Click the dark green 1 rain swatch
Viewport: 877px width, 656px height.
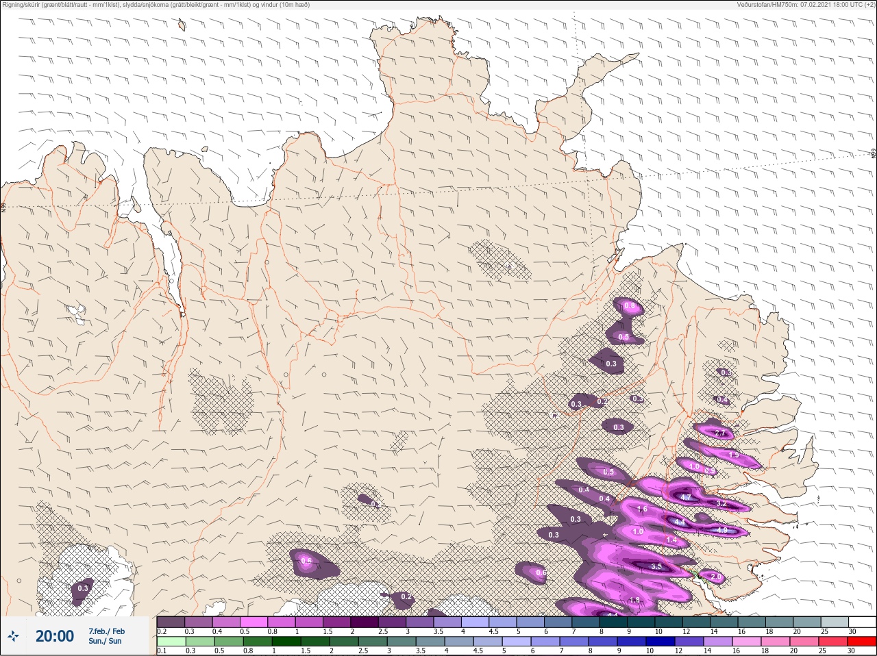coord(286,642)
